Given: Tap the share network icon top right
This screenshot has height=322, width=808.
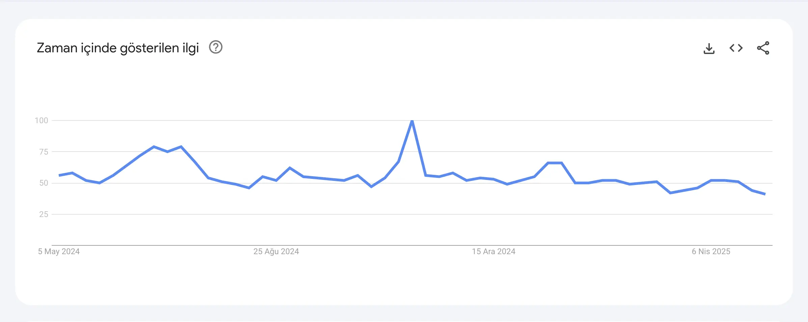Looking at the screenshot, I should [x=763, y=48].
